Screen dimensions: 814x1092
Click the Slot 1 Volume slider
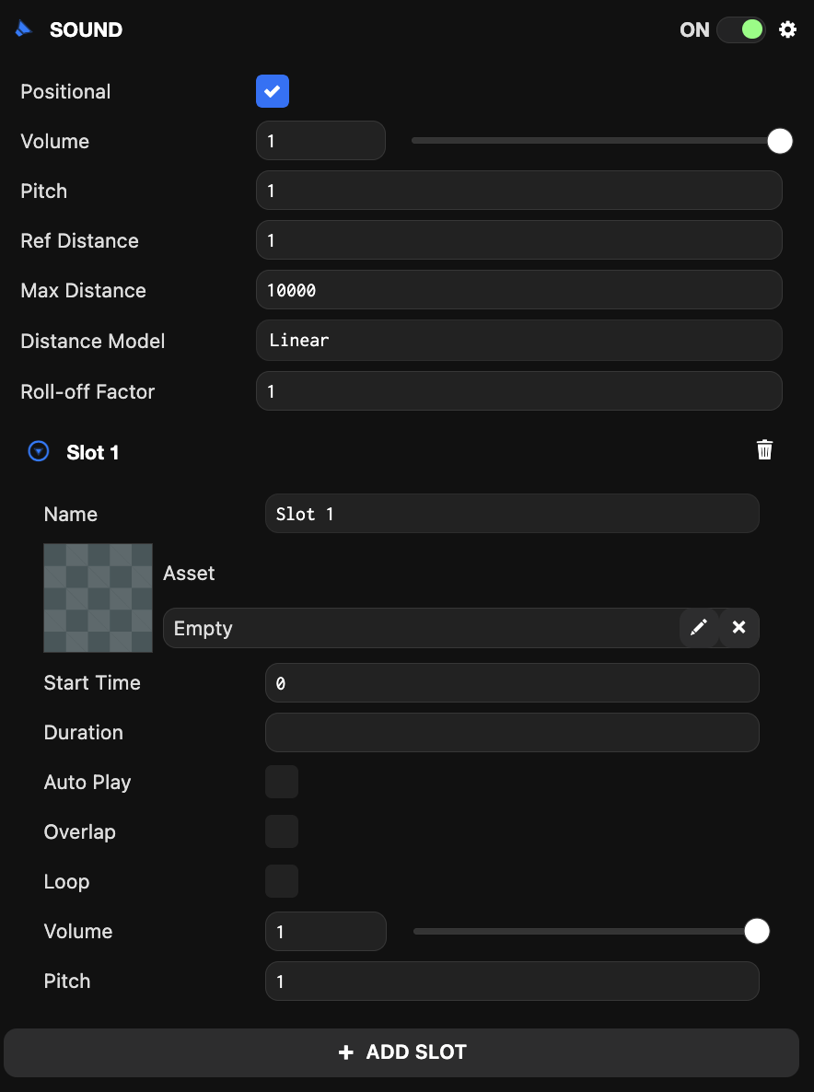(589, 931)
